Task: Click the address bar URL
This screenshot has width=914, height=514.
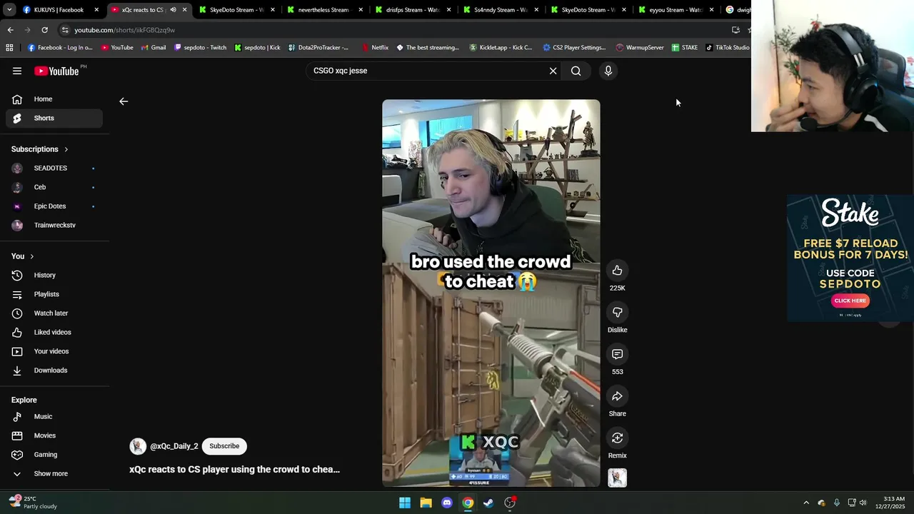Action: (x=125, y=30)
